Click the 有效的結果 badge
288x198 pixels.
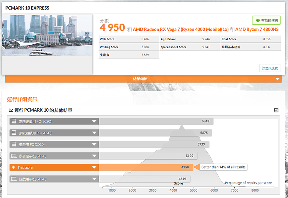266,20
